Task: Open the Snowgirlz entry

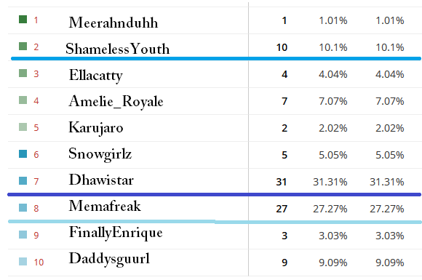Action: coord(100,154)
